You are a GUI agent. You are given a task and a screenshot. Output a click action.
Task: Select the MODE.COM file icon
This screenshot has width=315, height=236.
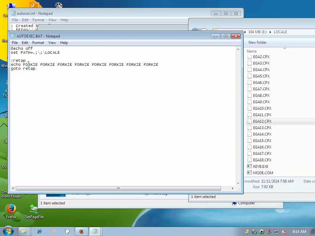(x=249, y=173)
